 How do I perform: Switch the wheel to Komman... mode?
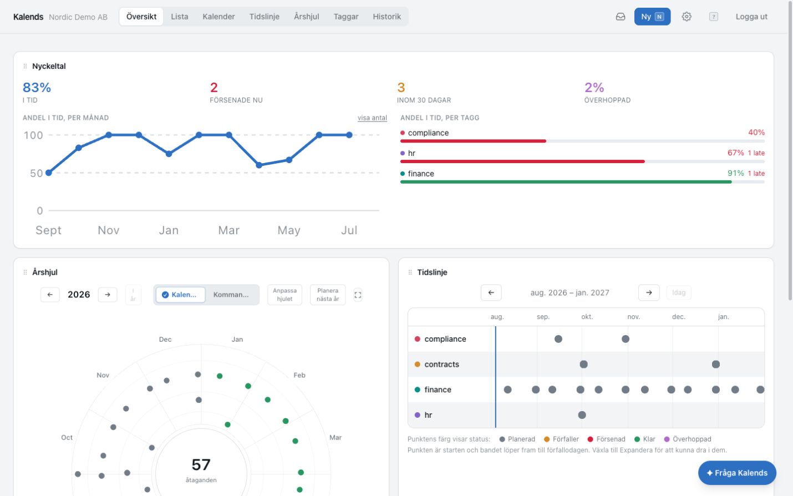pos(231,295)
